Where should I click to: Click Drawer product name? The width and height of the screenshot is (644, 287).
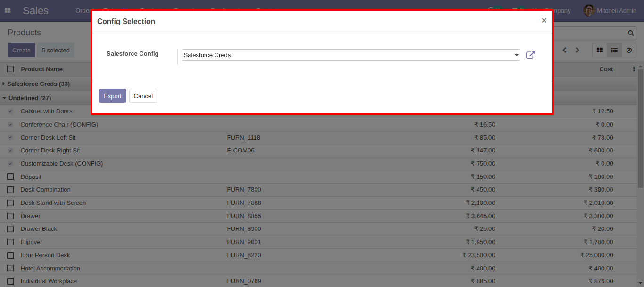31,216
